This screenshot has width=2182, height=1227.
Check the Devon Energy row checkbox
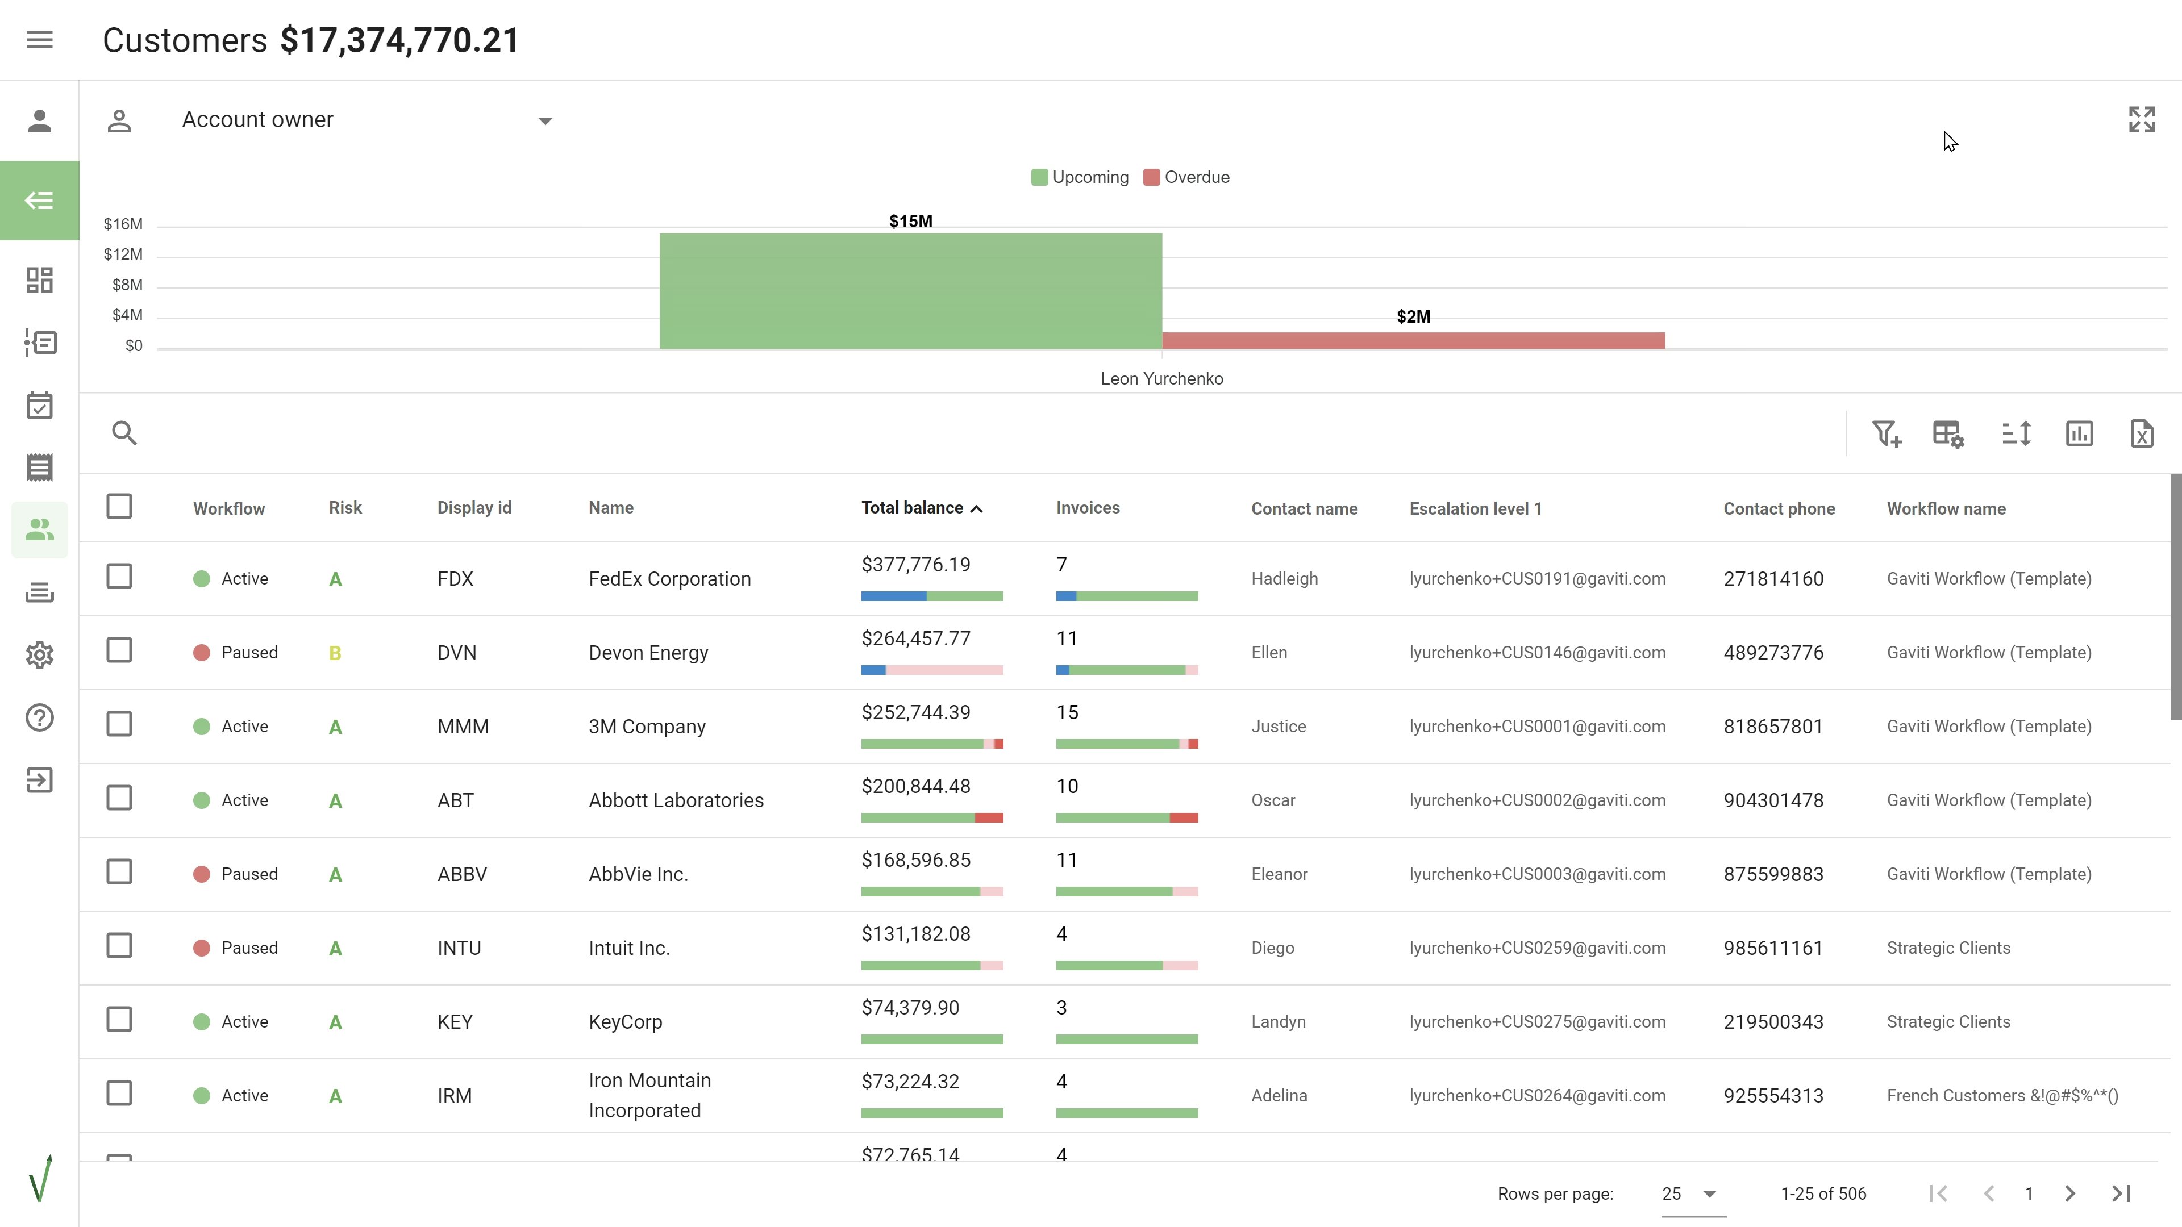pos(119,650)
